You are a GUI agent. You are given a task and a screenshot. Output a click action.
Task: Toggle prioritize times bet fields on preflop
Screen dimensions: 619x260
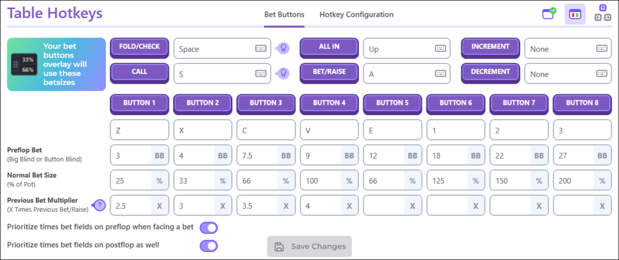209,227
